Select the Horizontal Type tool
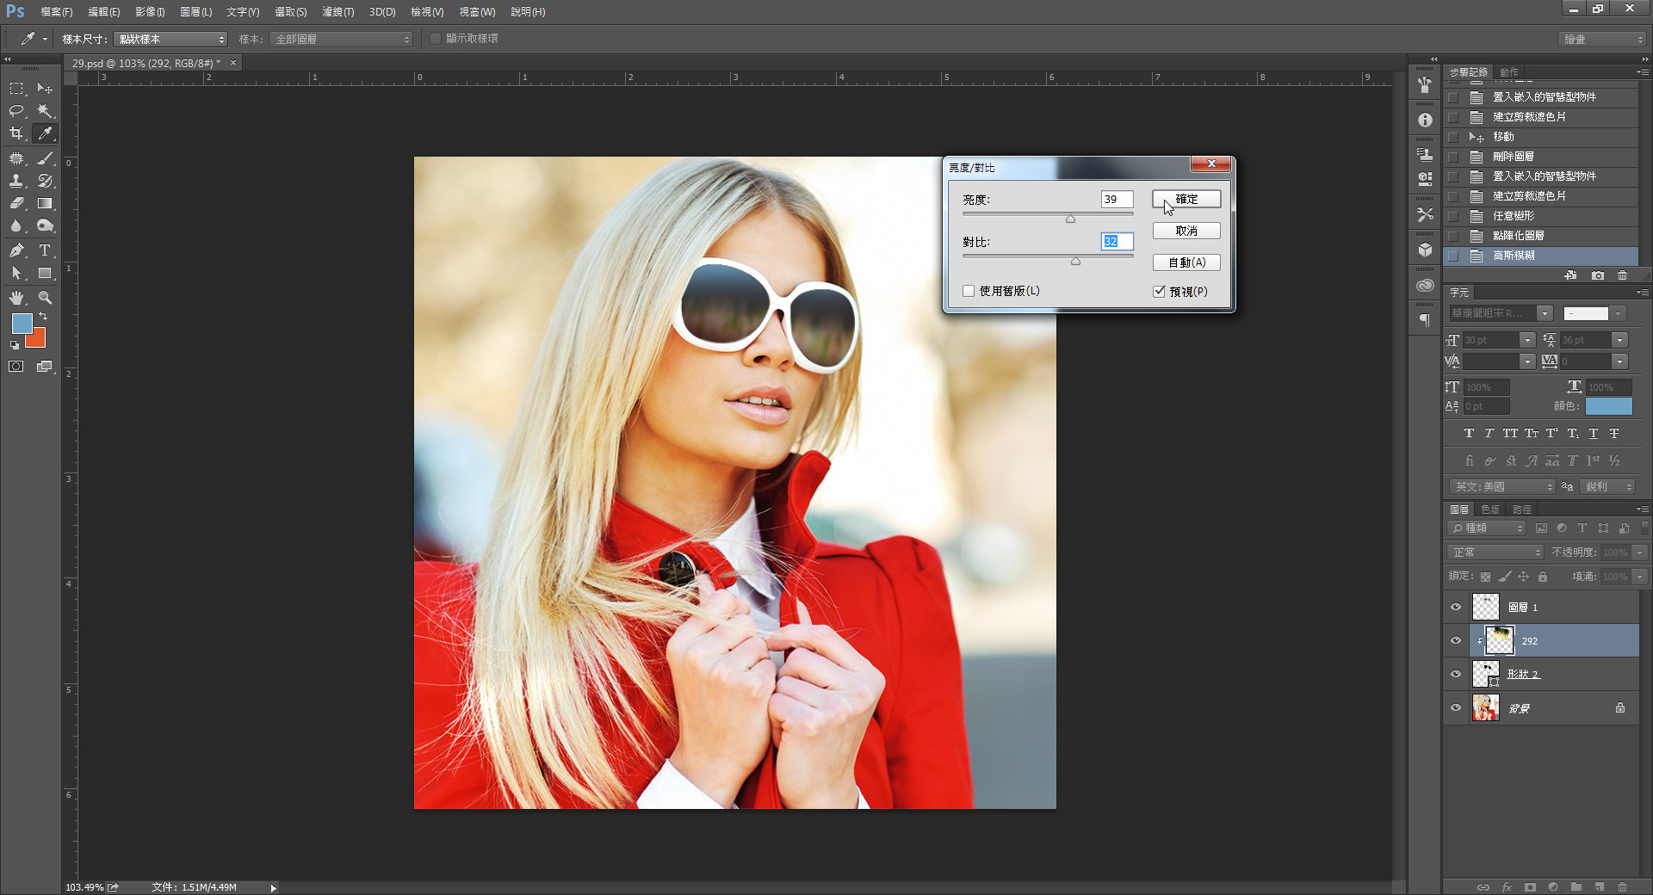Screen dimensions: 1653x895 (45, 250)
